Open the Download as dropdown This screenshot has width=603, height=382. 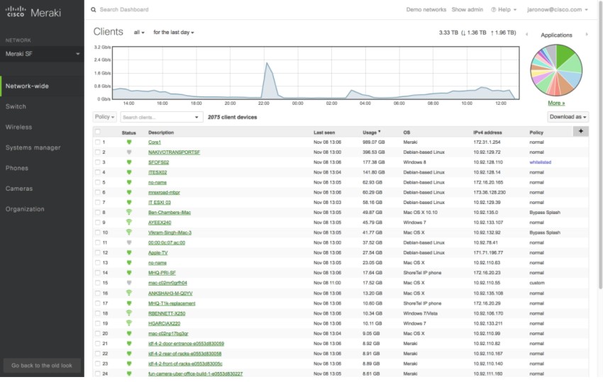coord(568,117)
